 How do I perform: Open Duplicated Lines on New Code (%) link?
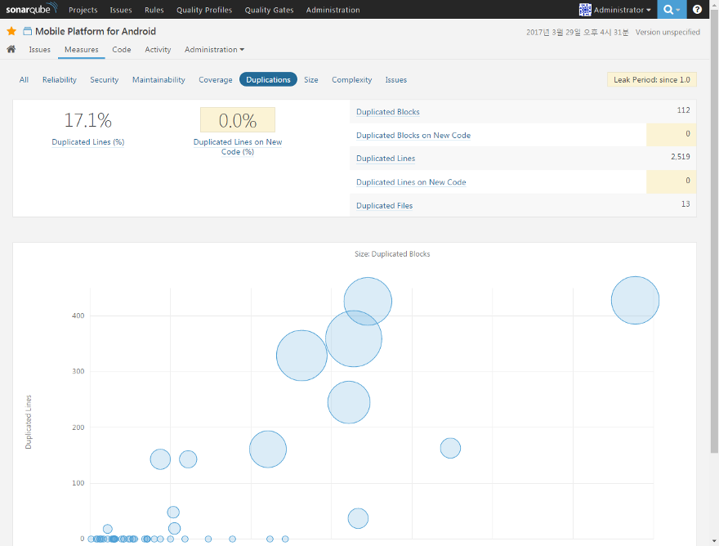238,147
